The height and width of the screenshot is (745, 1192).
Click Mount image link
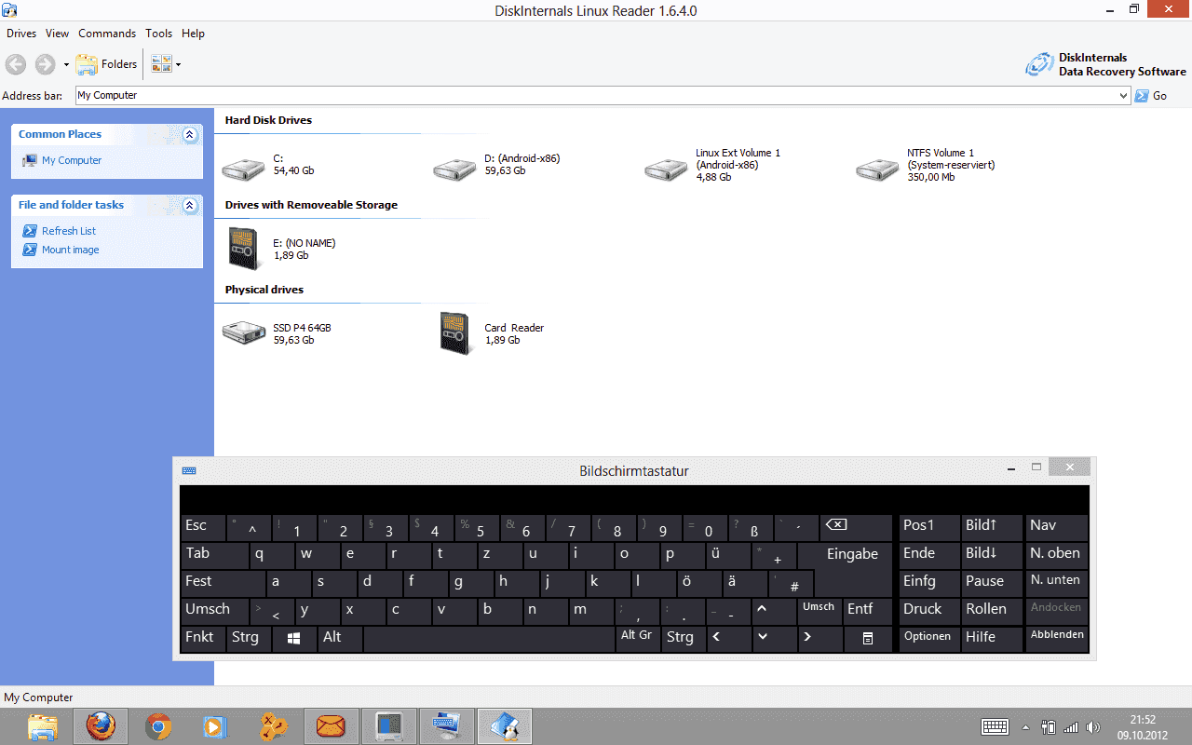pos(70,250)
